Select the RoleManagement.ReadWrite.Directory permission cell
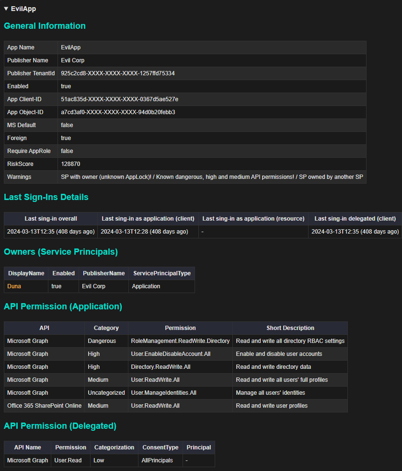This screenshot has width=402, height=471. 180,341
